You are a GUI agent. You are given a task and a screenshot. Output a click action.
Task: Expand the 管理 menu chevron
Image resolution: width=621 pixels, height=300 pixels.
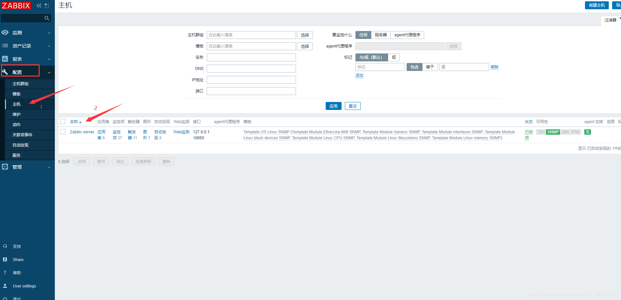pyautogui.click(x=49, y=167)
